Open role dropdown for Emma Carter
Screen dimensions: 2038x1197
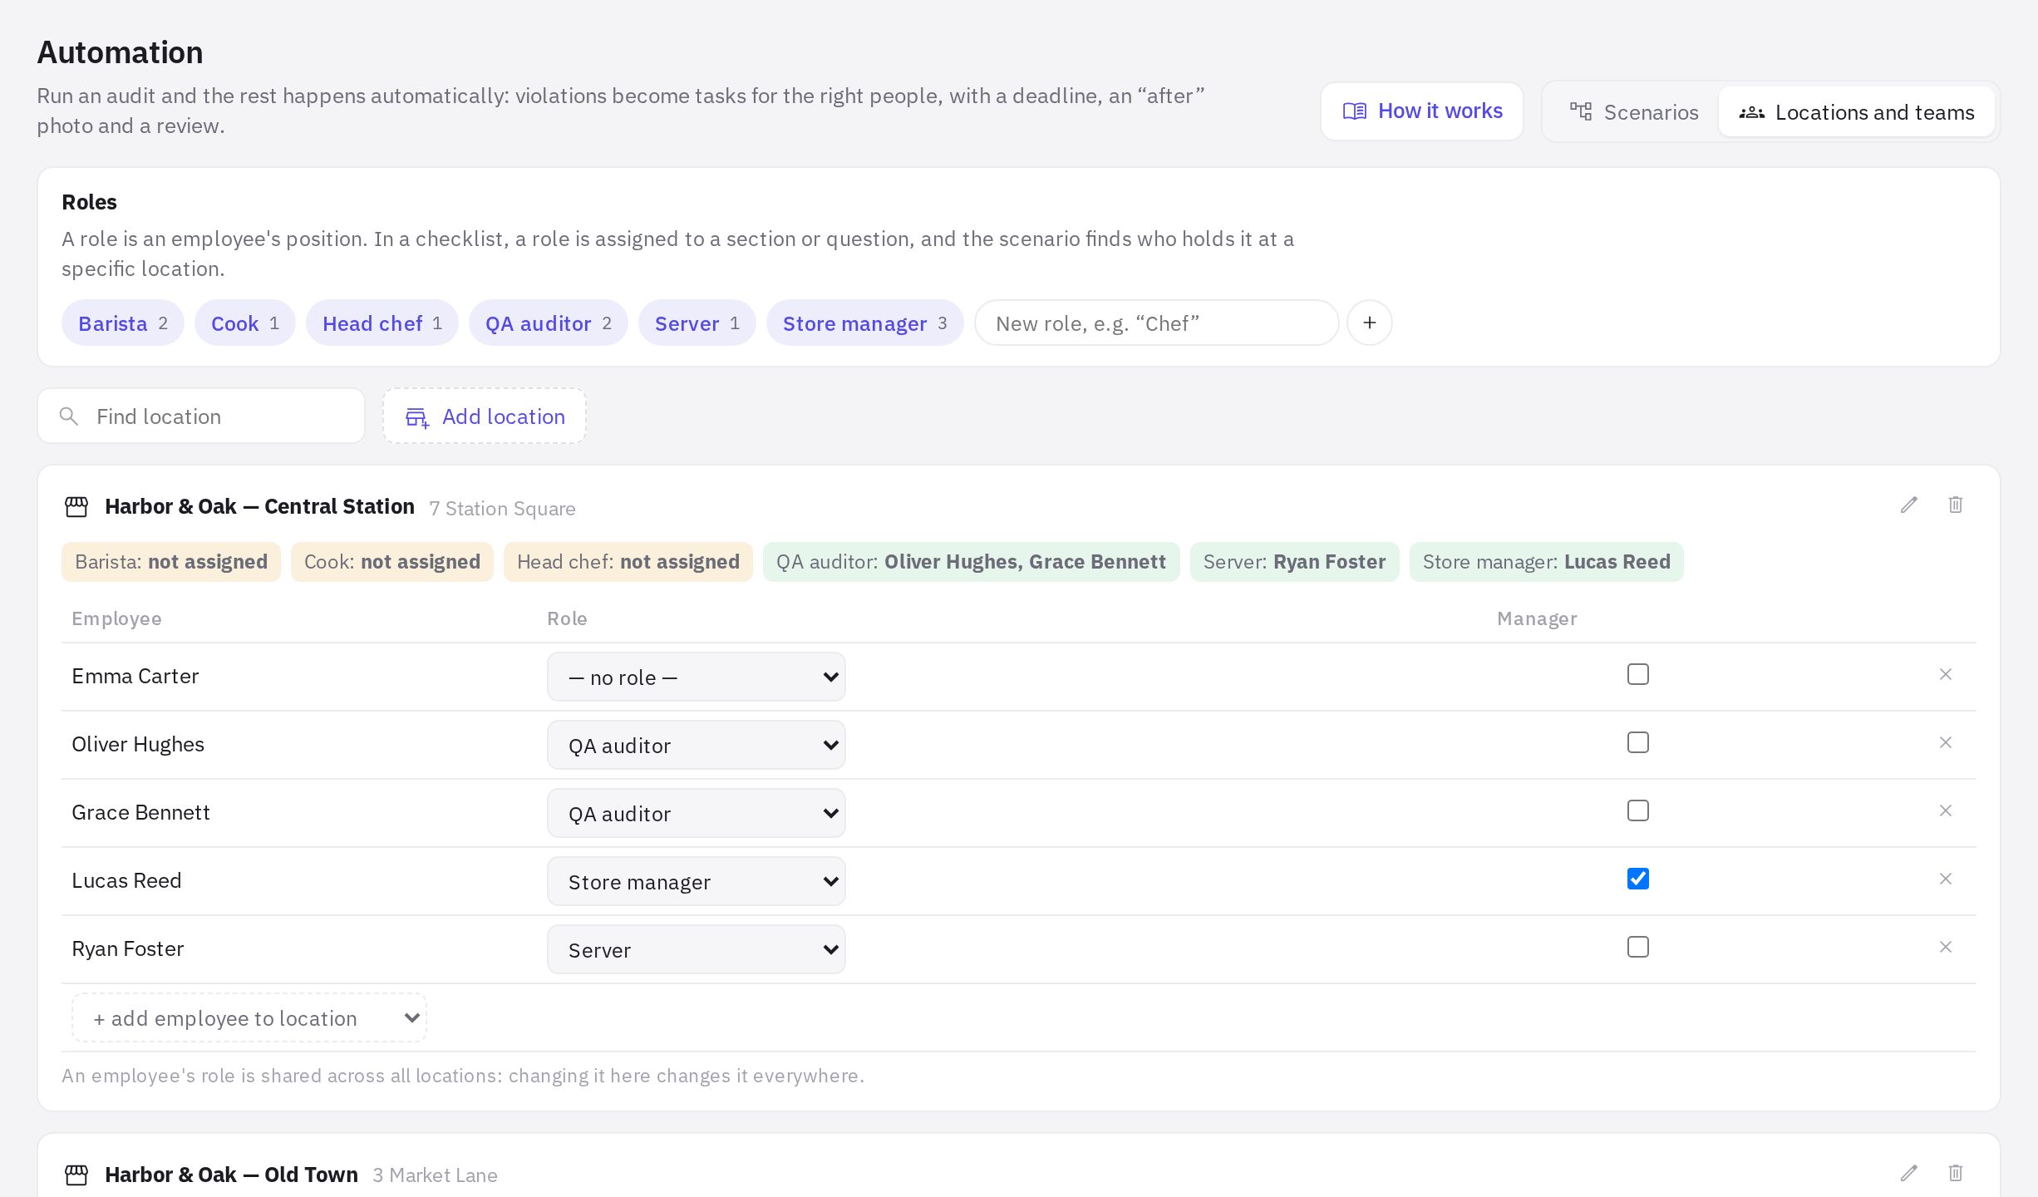tap(696, 677)
